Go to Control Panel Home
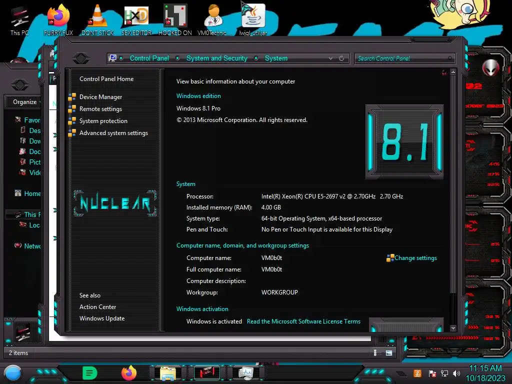The image size is (512, 384). (106, 79)
